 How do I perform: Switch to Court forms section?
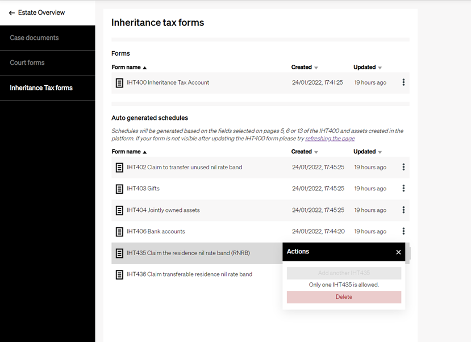click(x=27, y=62)
